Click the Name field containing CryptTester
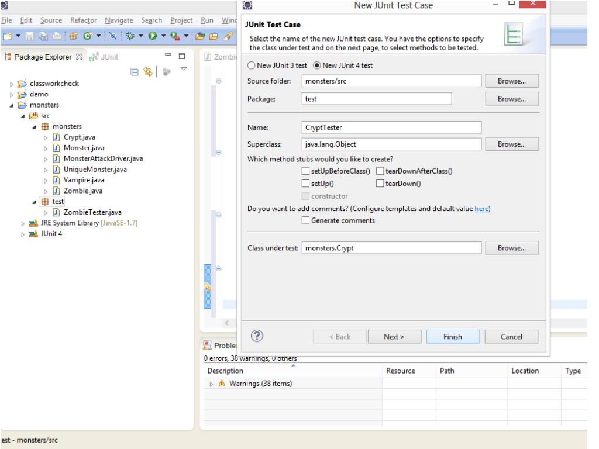Viewport: 599px width, 449px height. click(391, 127)
